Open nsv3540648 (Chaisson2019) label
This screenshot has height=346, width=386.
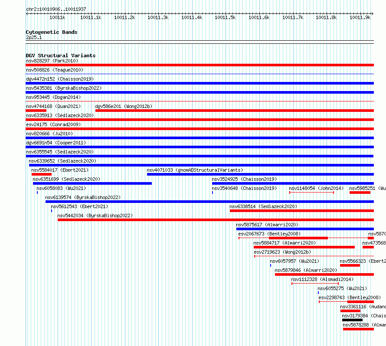[x=244, y=188]
